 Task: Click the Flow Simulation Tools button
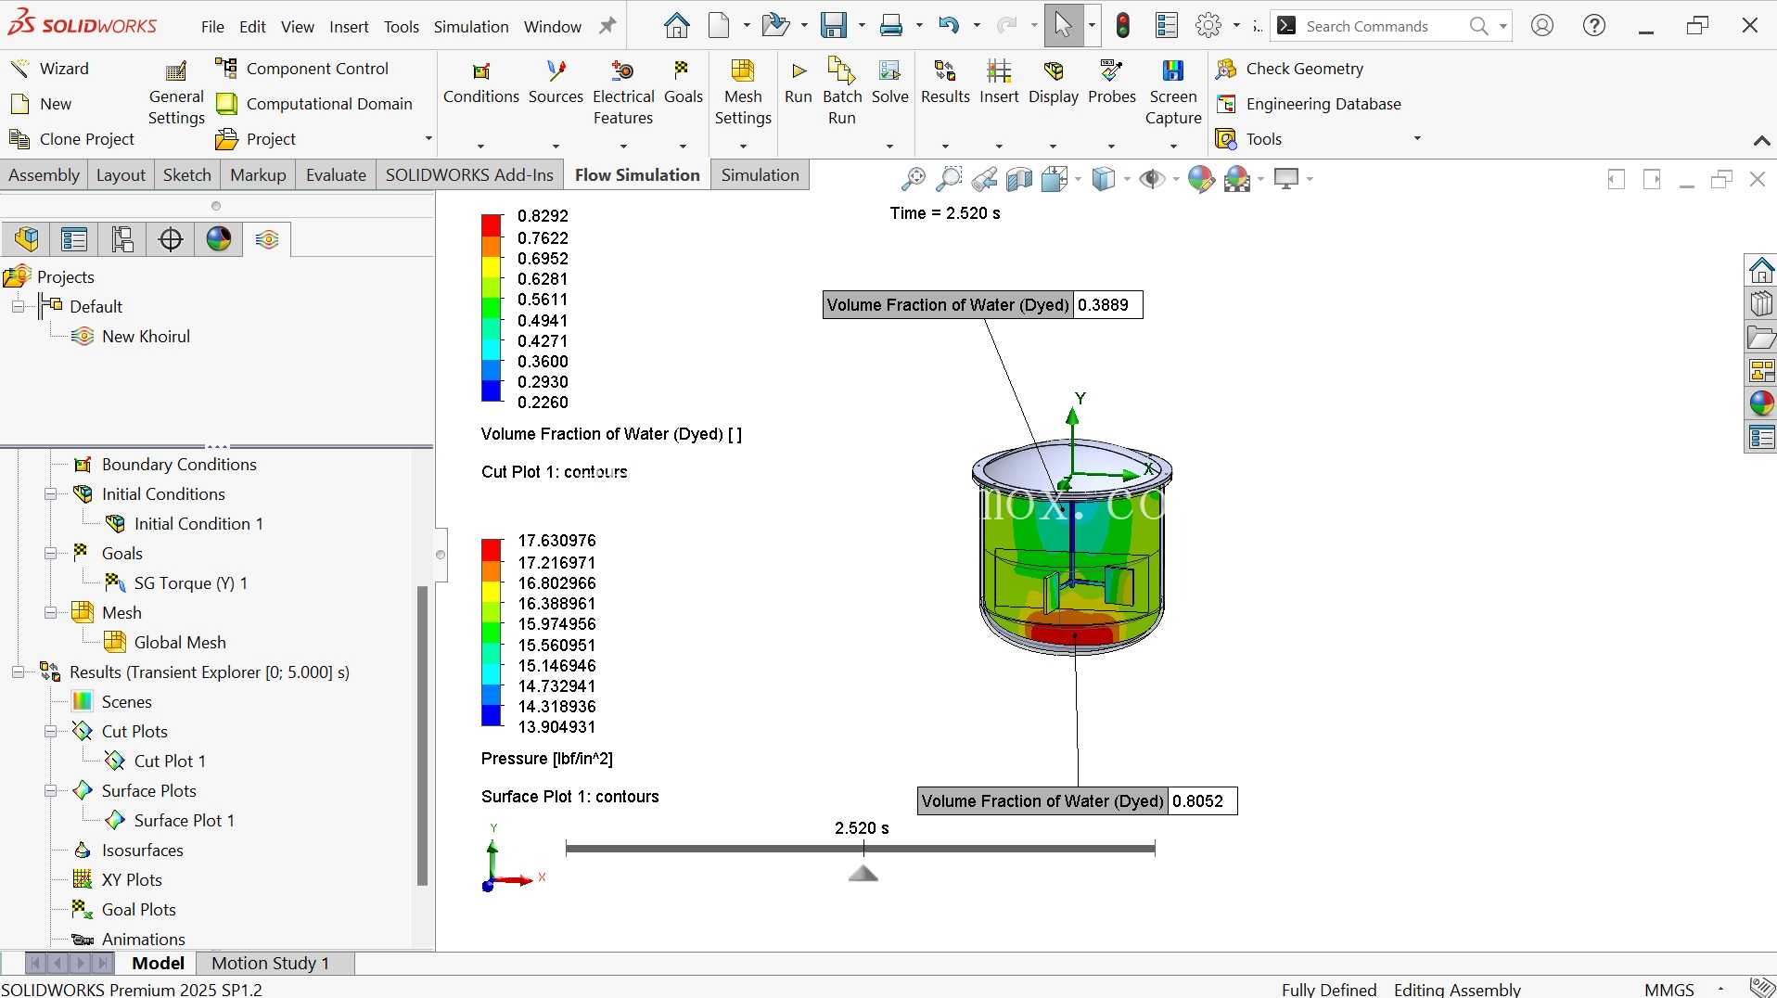pos(1249,139)
